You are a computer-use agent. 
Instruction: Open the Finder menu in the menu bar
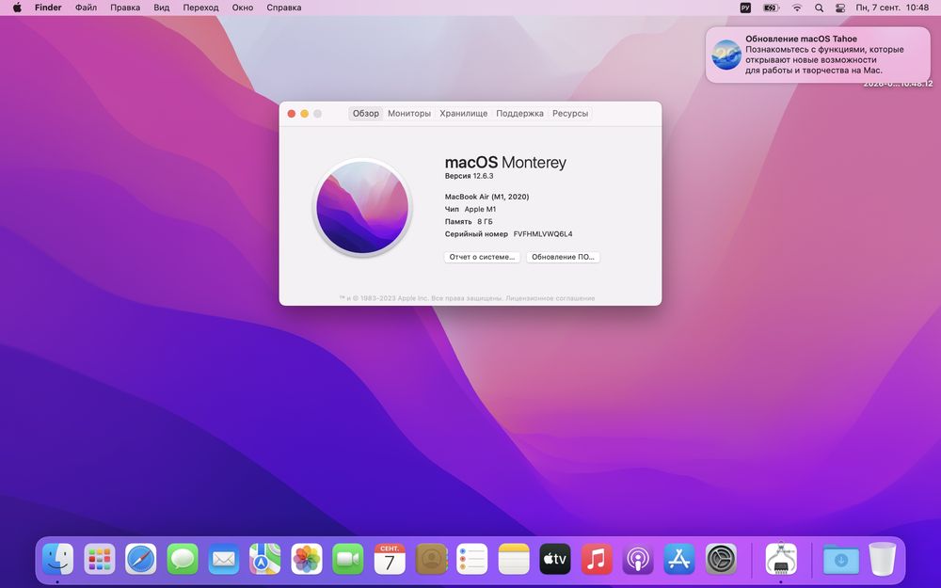coord(48,8)
